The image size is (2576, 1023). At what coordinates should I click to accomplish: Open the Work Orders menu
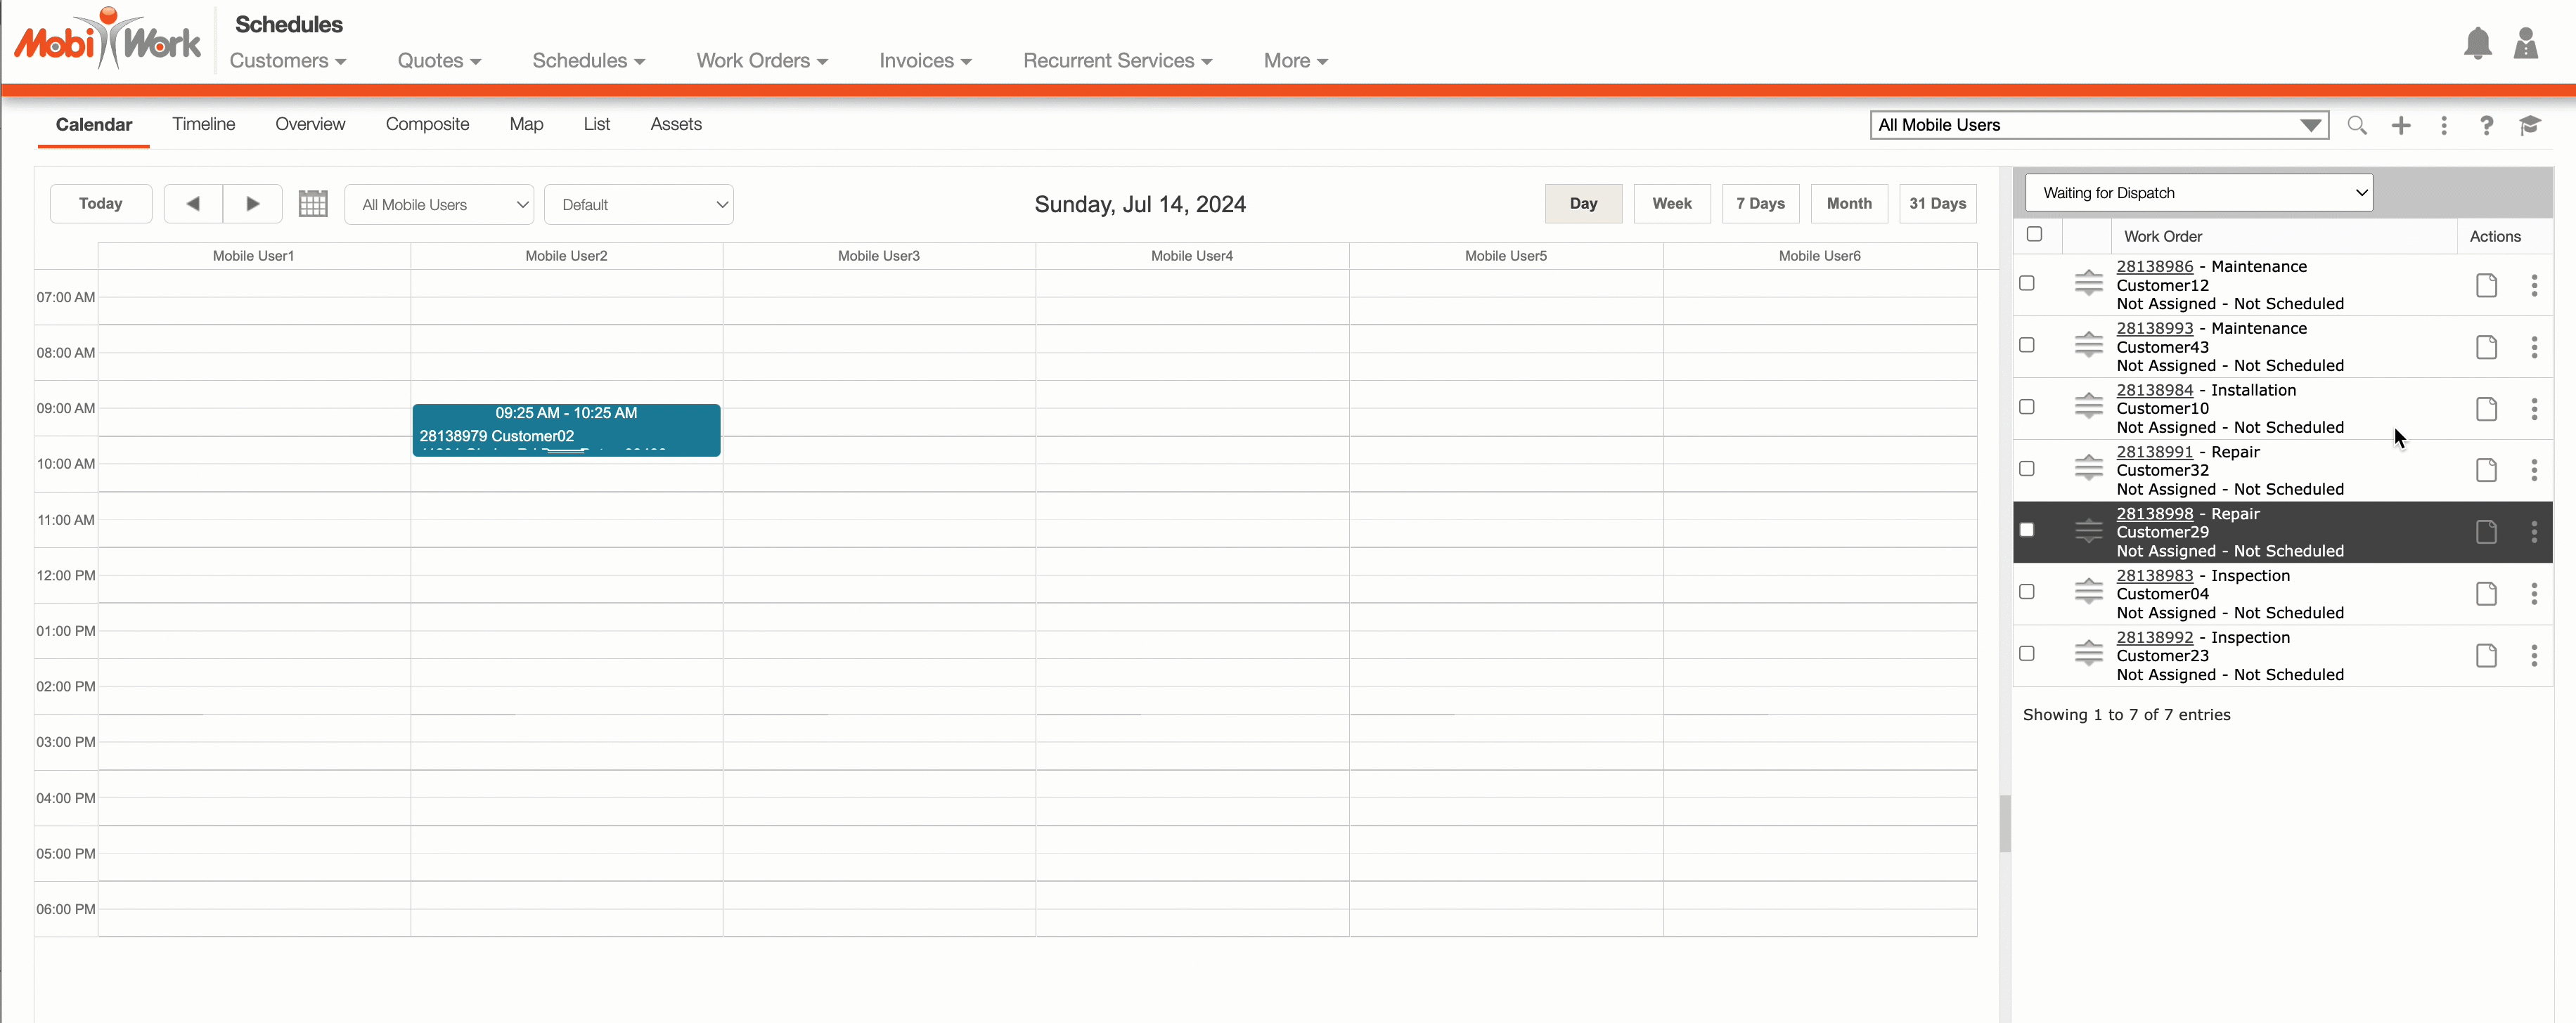(x=761, y=61)
